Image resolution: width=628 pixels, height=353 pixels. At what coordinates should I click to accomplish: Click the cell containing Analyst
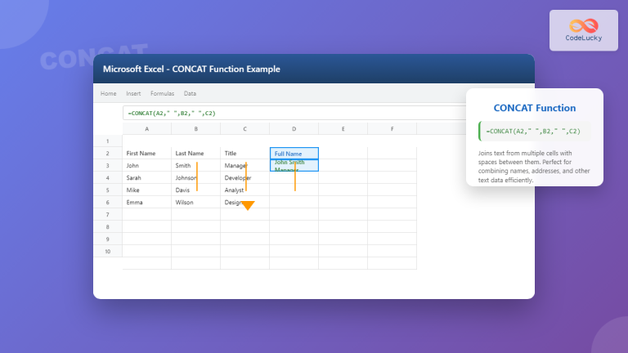(244, 190)
